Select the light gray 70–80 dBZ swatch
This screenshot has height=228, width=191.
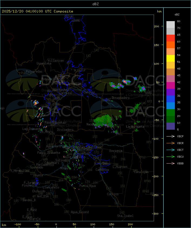tap(170, 25)
